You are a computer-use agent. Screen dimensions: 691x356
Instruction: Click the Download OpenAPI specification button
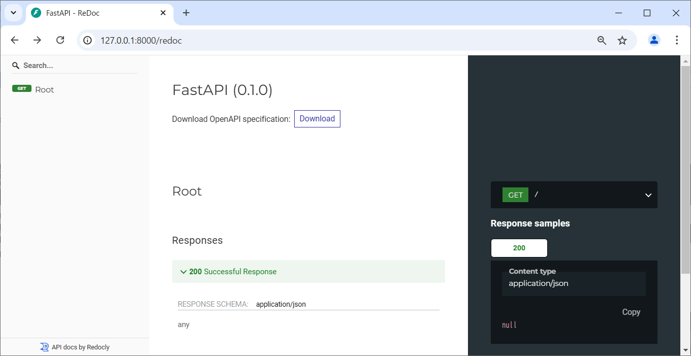click(317, 118)
